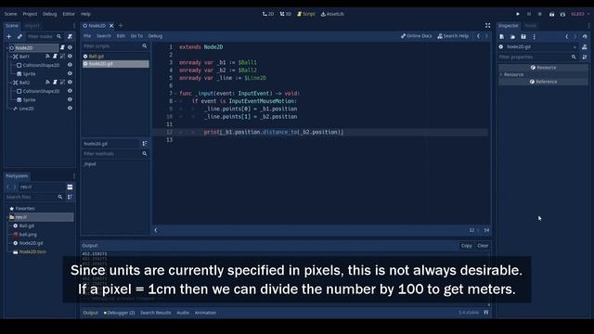
Task: Play a custom scene
Action: click(x=563, y=14)
